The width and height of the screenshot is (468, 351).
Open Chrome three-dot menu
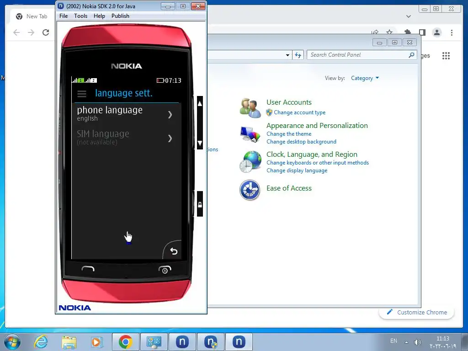point(452,32)
